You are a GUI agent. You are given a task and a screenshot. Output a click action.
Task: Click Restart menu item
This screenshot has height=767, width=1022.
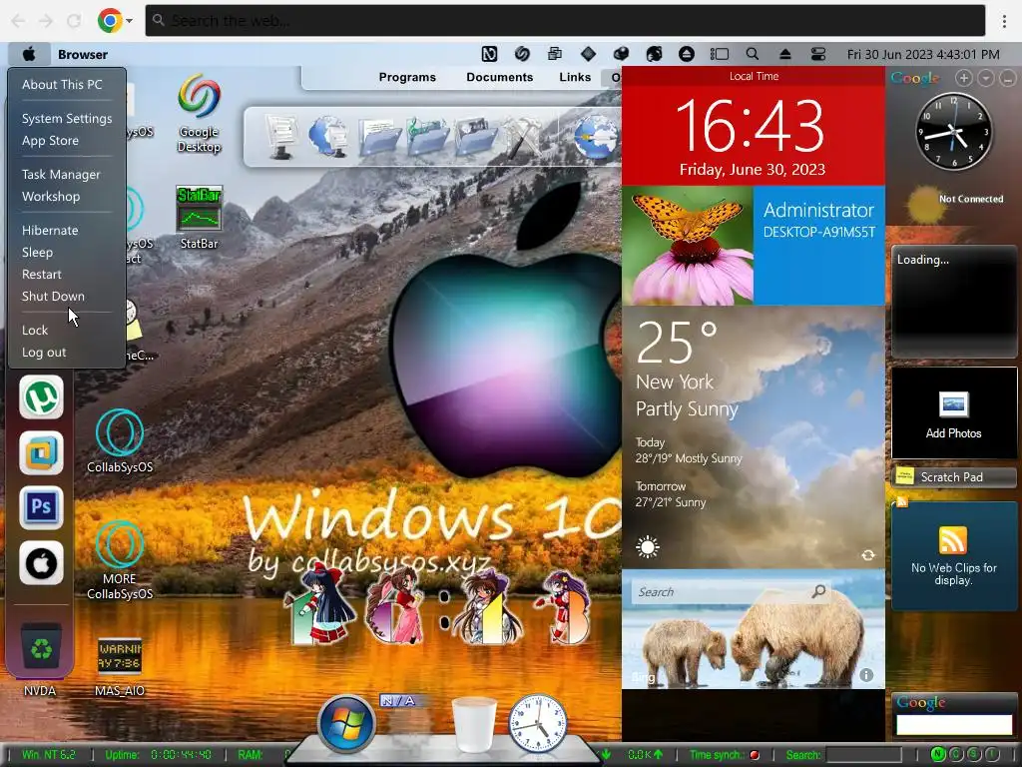click(x=42, y=274)
